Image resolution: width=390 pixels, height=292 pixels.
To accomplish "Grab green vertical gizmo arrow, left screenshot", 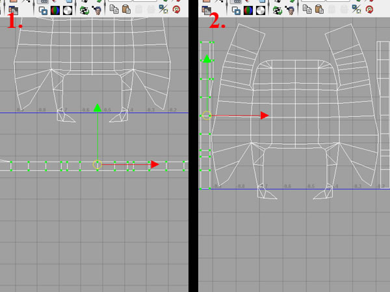I will [97, 108].
